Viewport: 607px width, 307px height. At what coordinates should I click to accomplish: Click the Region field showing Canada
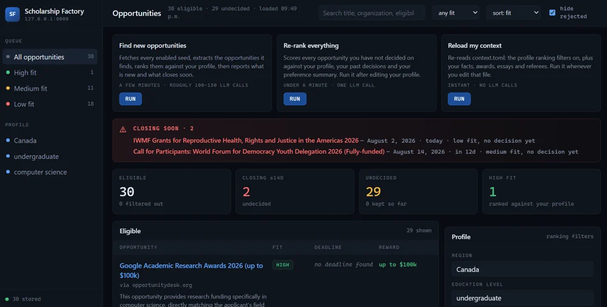click(523, 269)
